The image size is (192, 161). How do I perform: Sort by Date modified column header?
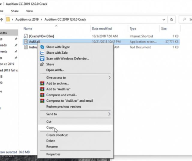(x=102, y=28)
